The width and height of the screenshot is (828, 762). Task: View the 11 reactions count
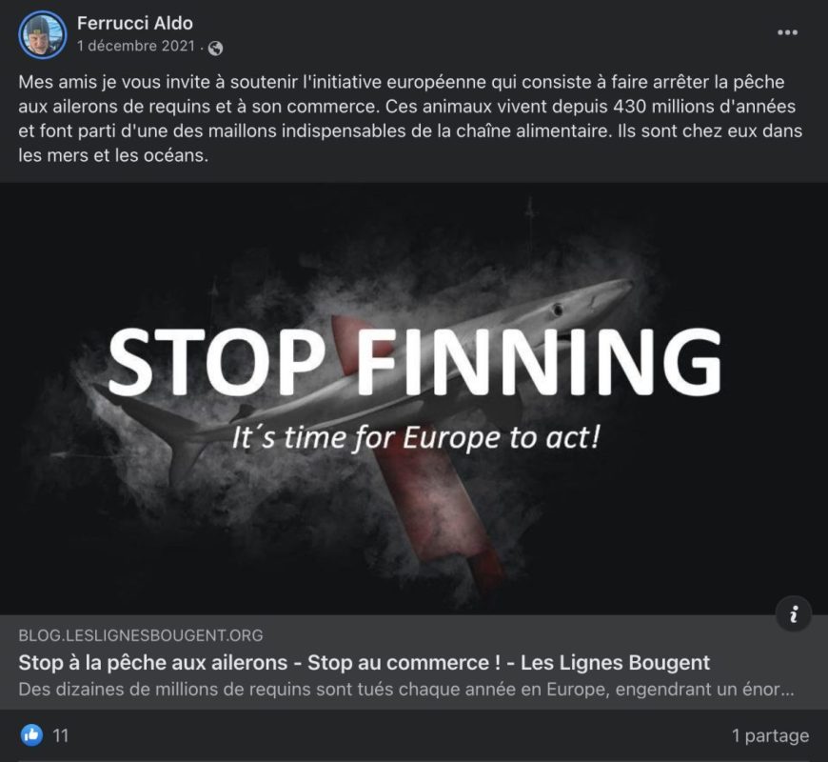[61, 735]
